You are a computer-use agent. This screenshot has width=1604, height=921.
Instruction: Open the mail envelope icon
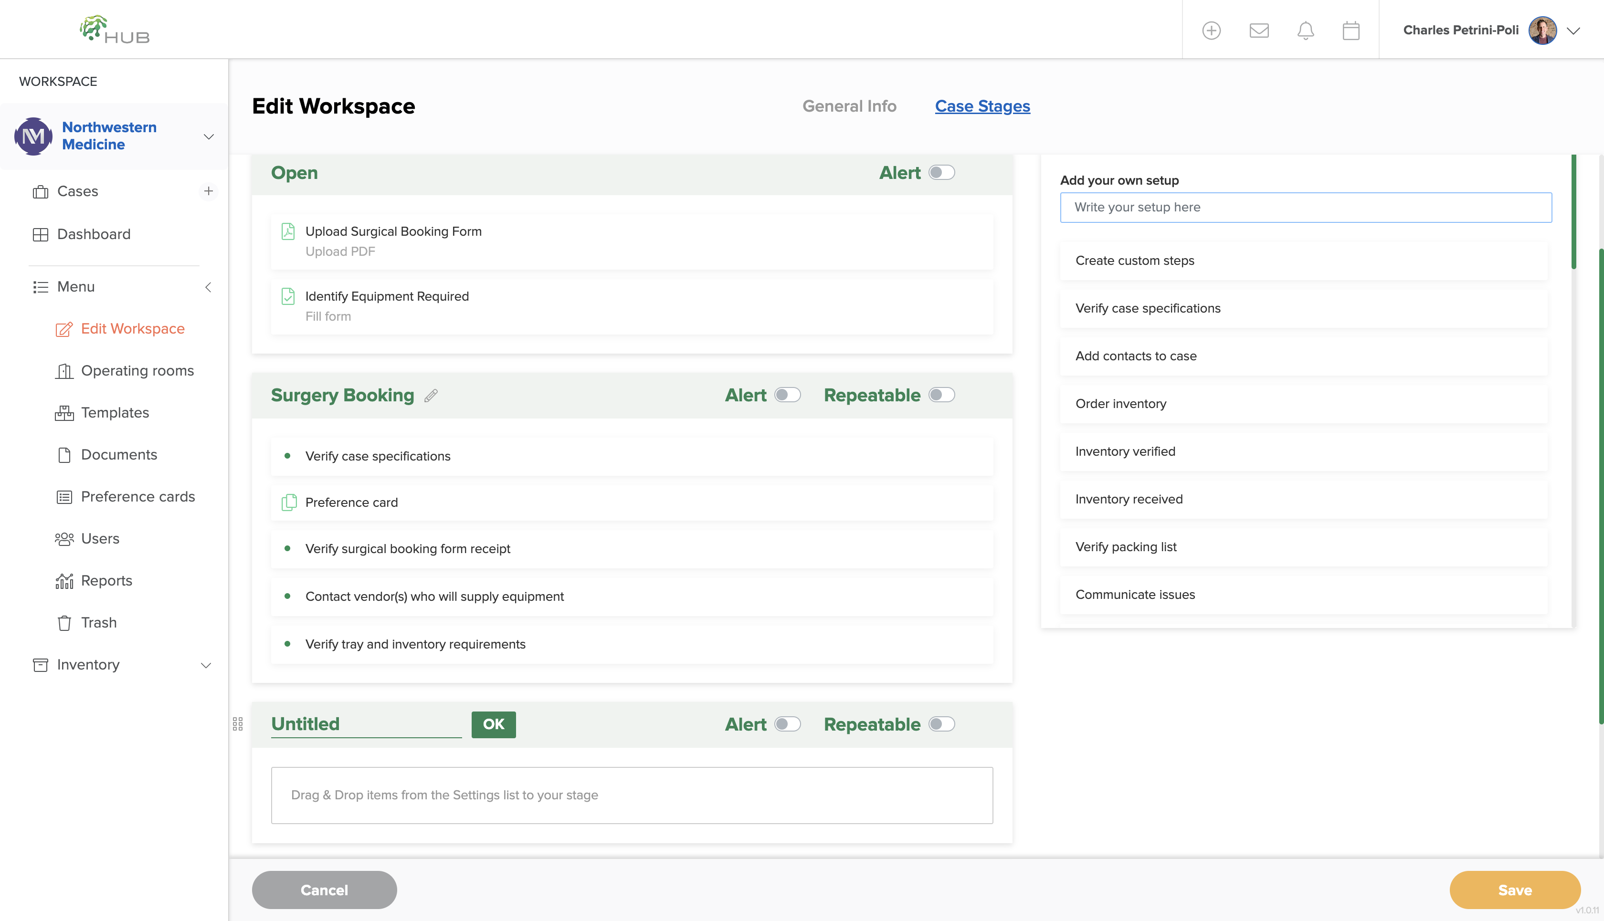pyautogui.click(x=1259, y=31)
